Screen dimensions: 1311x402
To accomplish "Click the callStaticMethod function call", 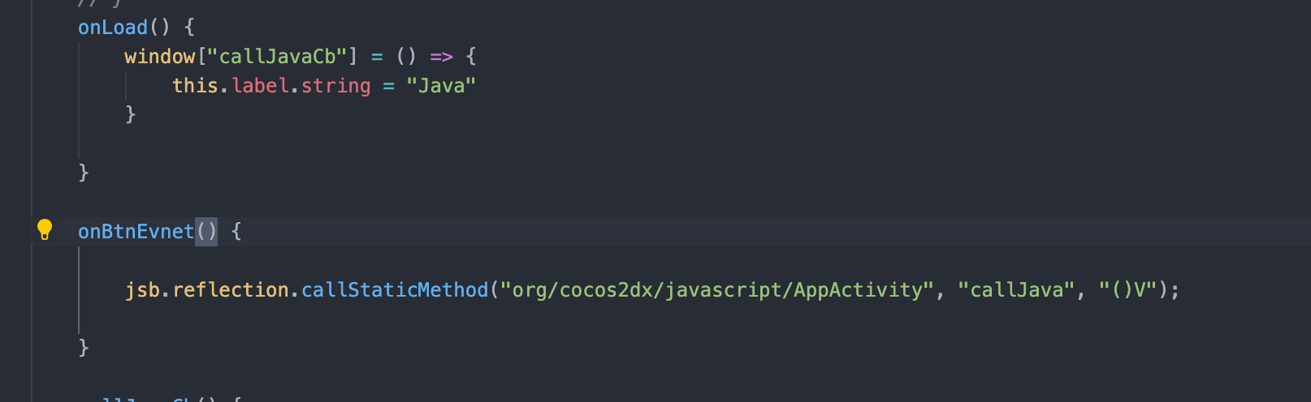I will click(395, 290).
